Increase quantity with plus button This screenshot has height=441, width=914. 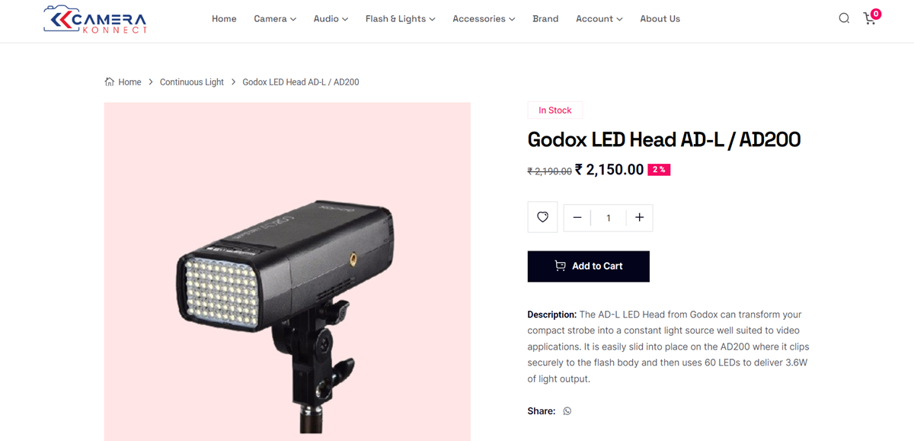coord(639,218)
